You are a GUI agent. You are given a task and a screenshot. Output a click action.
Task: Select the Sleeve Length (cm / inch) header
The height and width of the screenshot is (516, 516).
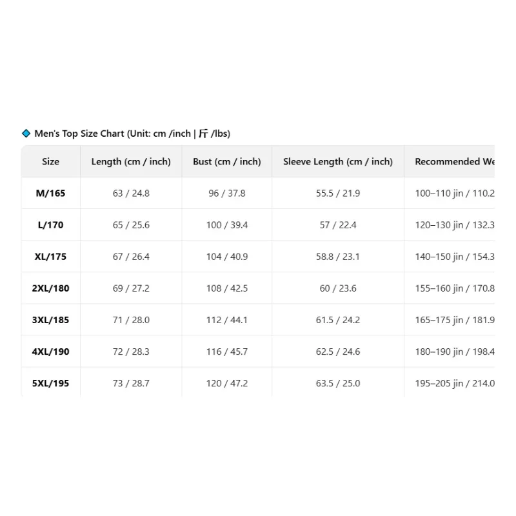338,162
